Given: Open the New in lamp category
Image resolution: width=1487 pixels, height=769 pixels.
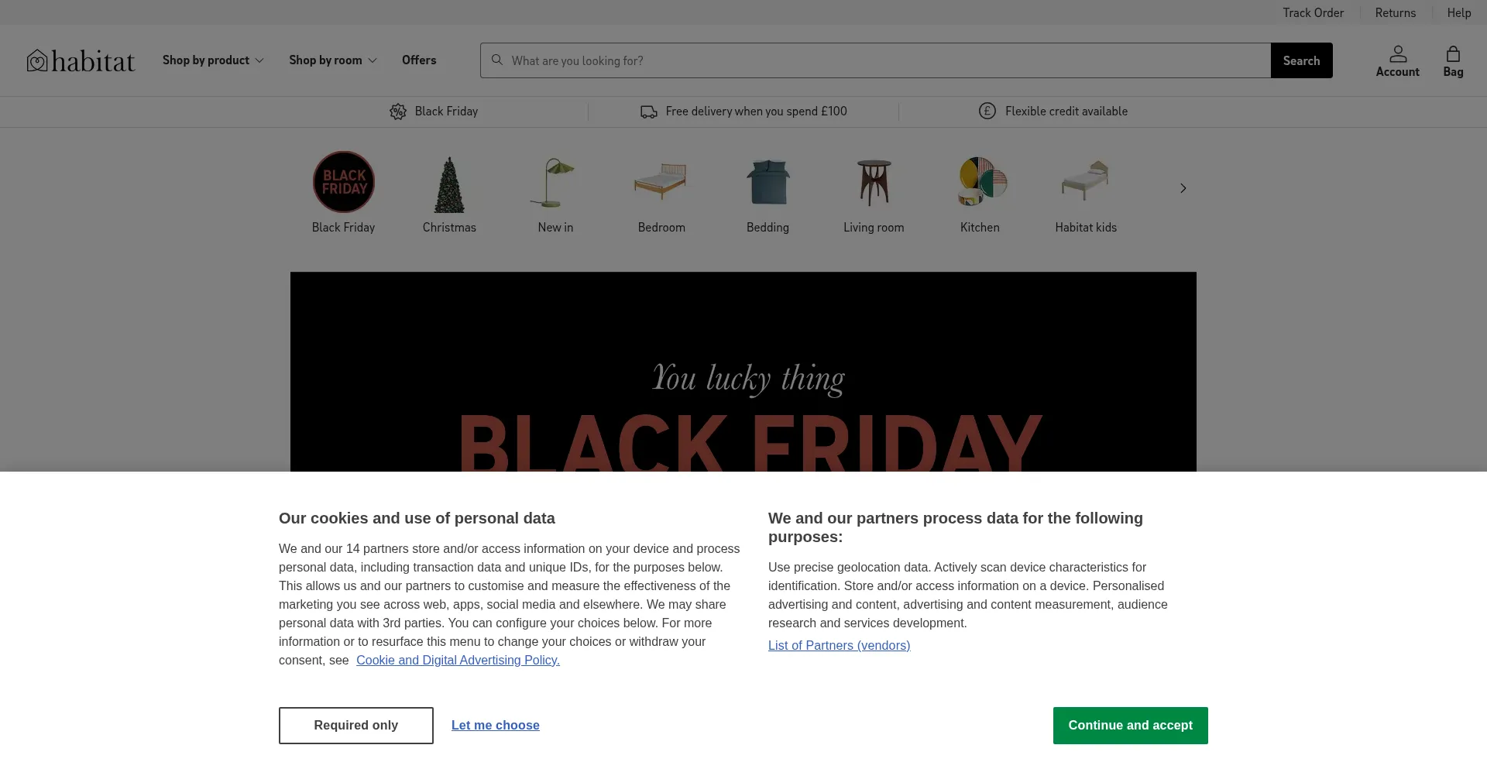Looking at the screenshot, I should tap(555, 184).
